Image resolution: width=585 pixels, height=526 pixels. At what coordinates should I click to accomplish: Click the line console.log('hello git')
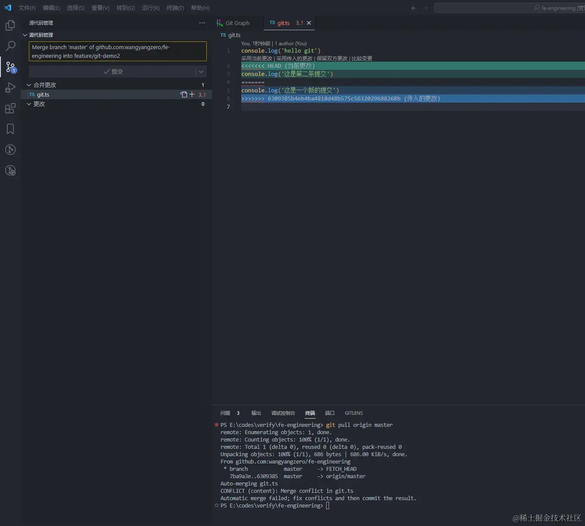pos(281,51)
